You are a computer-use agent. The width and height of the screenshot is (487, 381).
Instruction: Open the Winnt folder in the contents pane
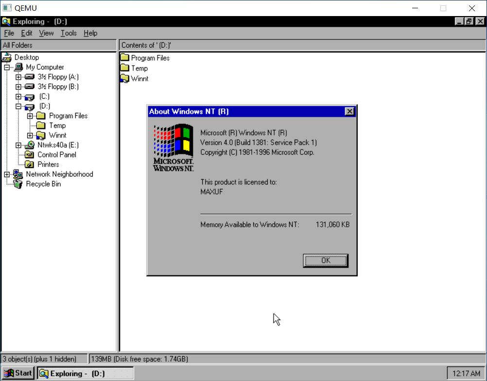coord(139,78)
